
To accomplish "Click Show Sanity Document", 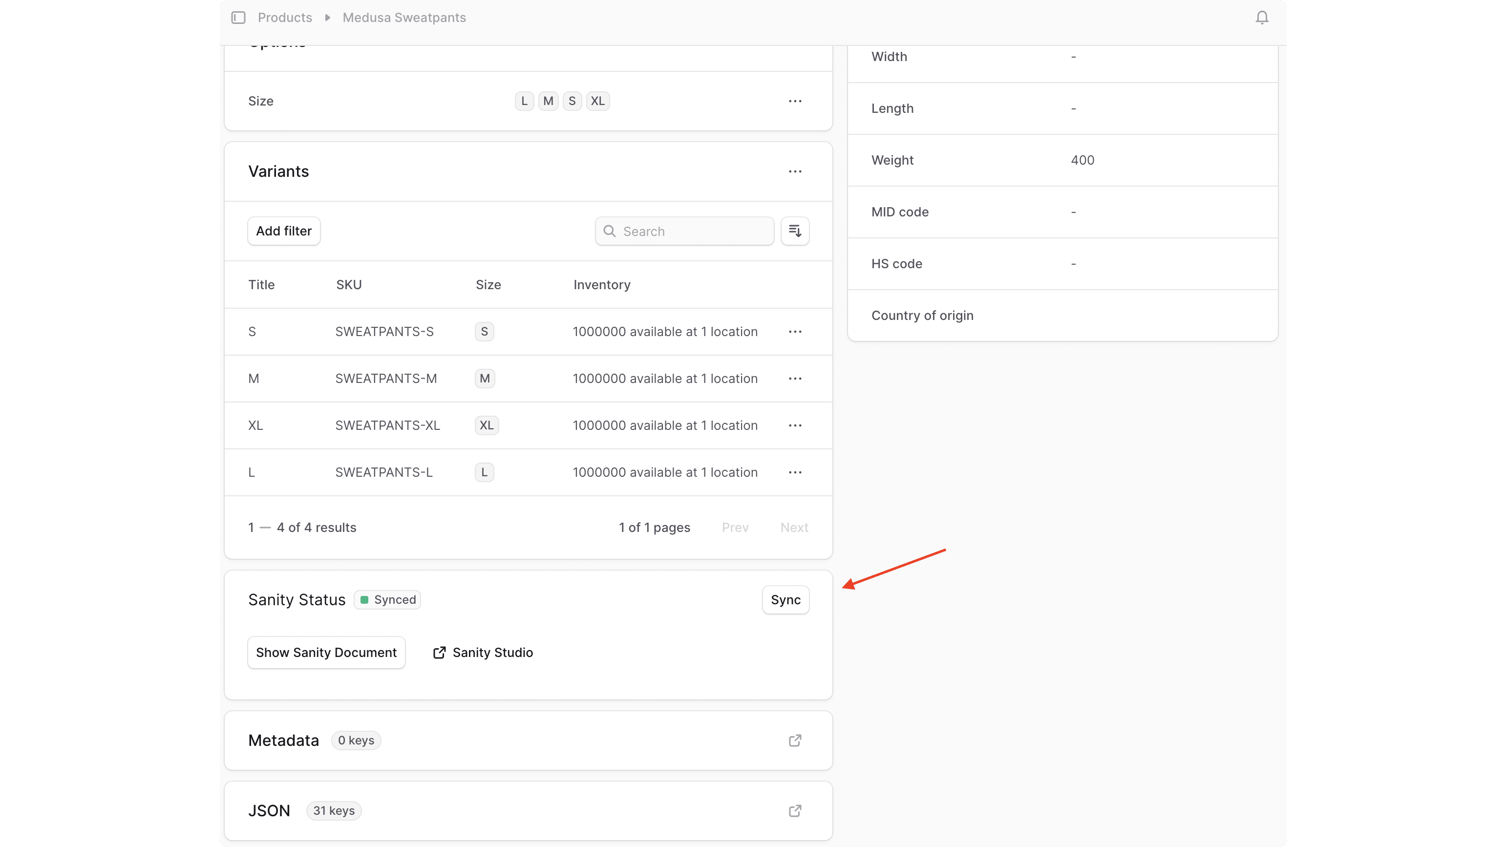I will click(x=326, y=653).
